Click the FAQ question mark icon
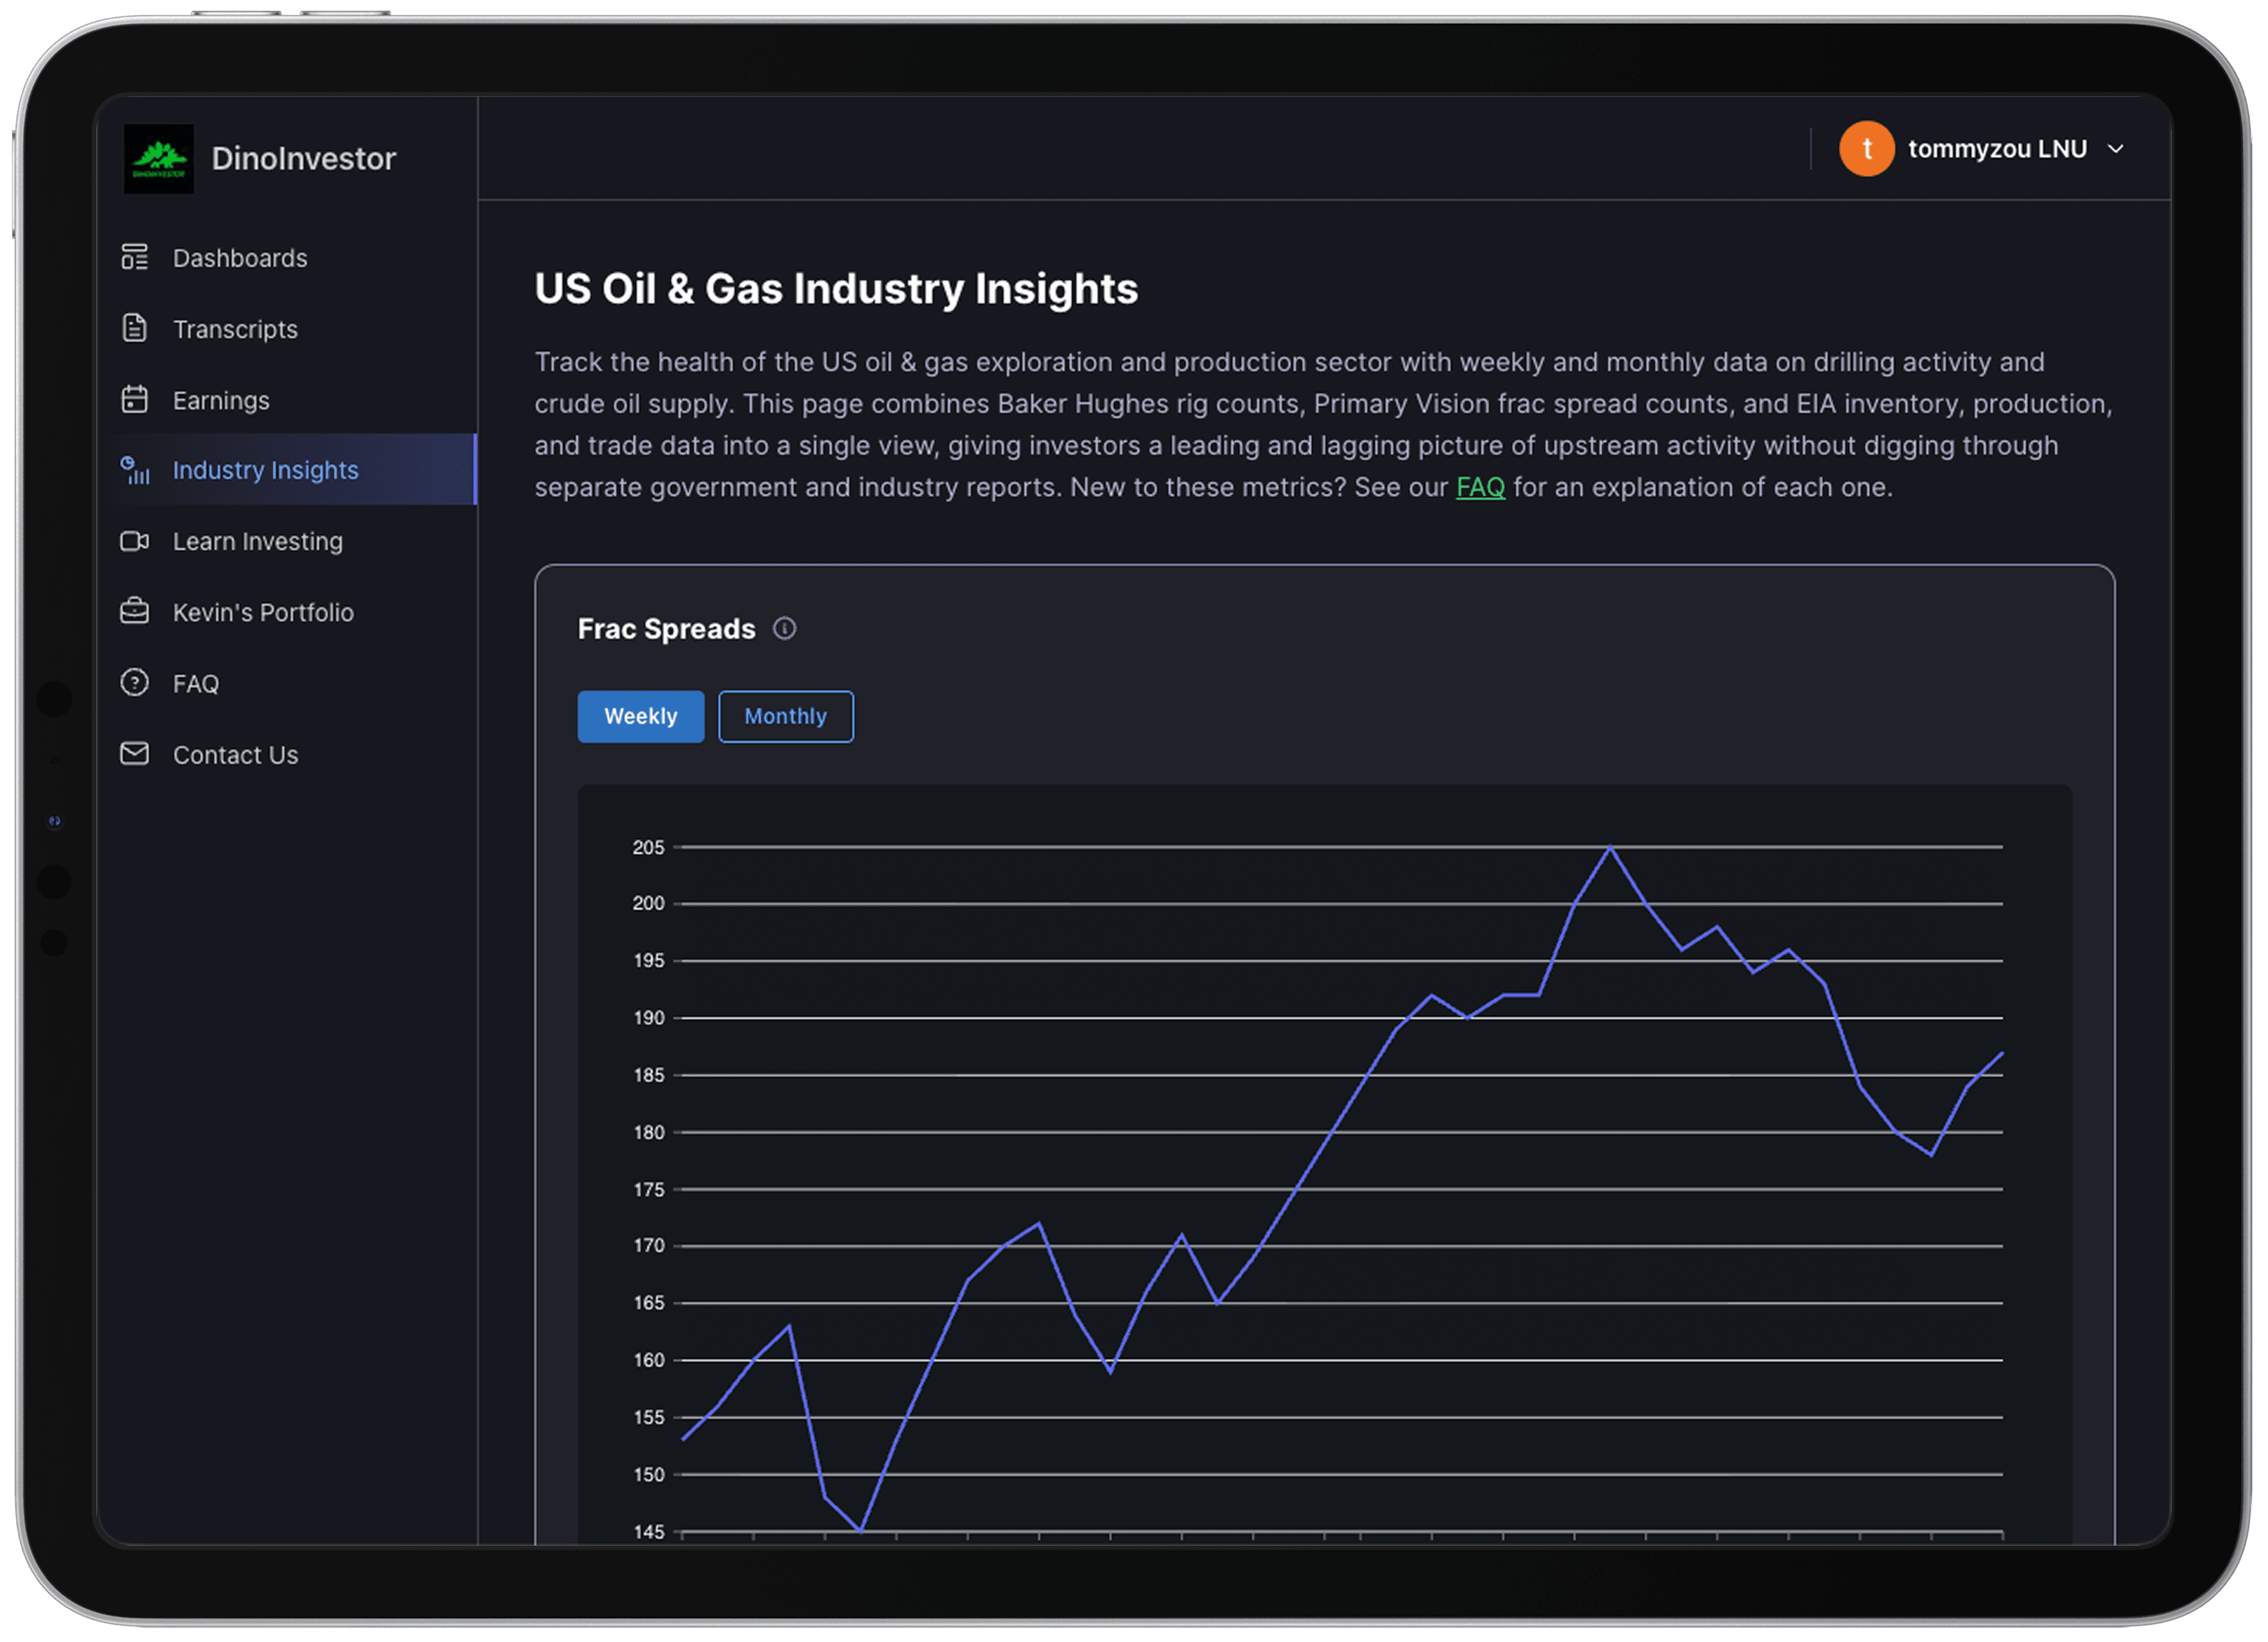Image resolution: width=2268 pixels, height=1642 pixels. pos(135,684)
